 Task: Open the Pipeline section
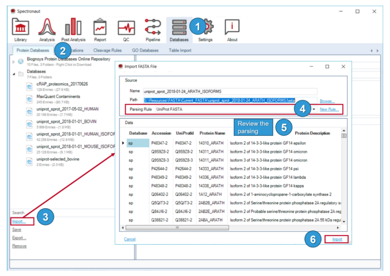coord(153,30)
